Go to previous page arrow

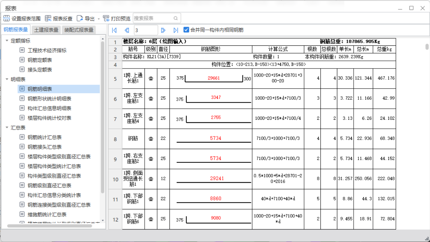tap(127, 30)
